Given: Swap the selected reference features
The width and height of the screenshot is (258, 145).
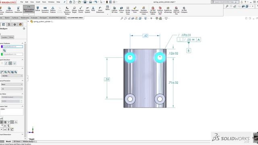Looking at the screenshot, I should pos(4,51).
